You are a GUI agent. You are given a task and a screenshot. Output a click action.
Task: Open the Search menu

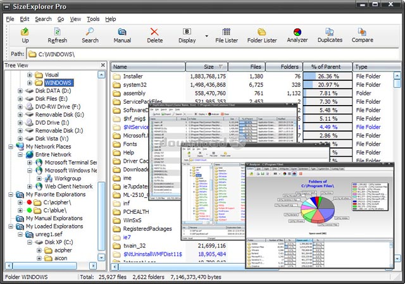44,19
